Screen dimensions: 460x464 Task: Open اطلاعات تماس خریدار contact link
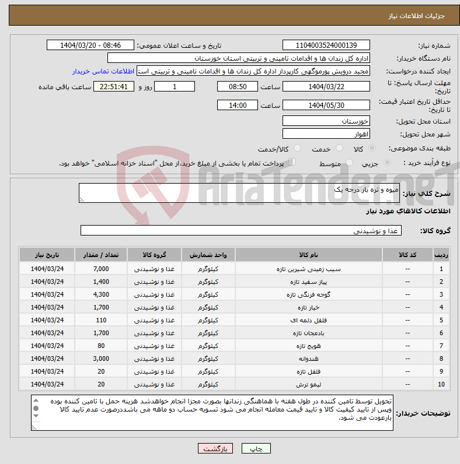(x=103, y=71)
